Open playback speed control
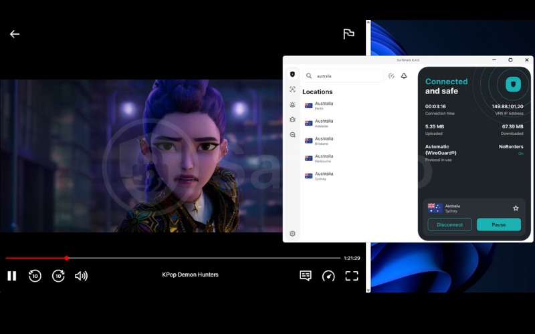535x334 pixels. point(328,276)
